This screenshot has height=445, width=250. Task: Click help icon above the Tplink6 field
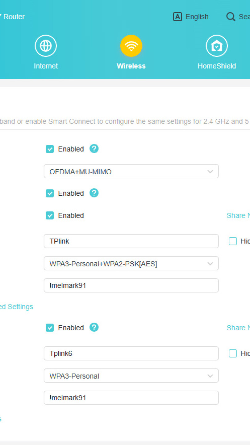tap(94, 327)
